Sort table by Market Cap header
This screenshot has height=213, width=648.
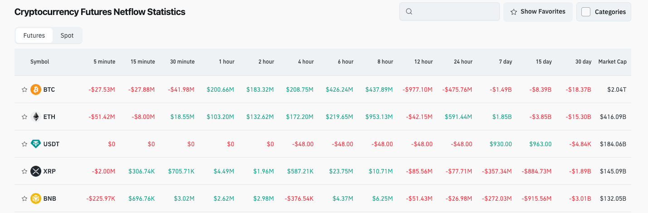pyautogui.click(x=612, y=62)
